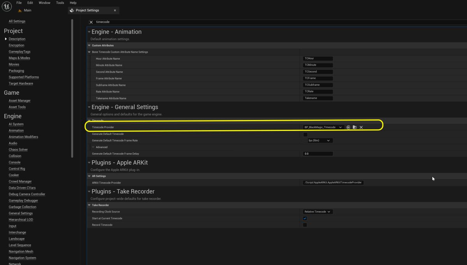Click the Project Settings tab icon
The height and width of the screenshot is (265, 467).
click(72, 11)
